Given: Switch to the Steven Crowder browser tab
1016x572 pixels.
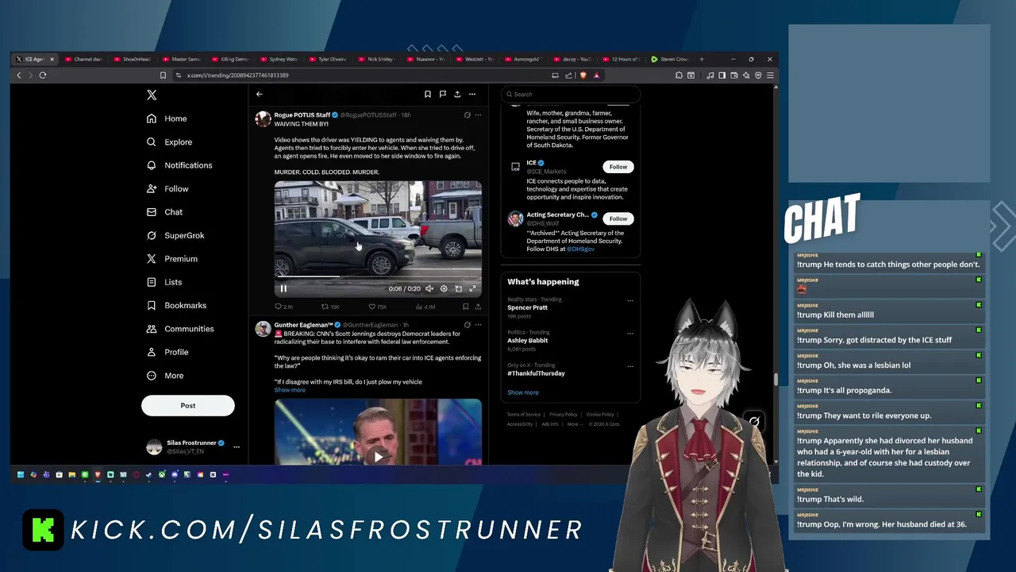Looking at the screenshot, I should coord(670,59).
